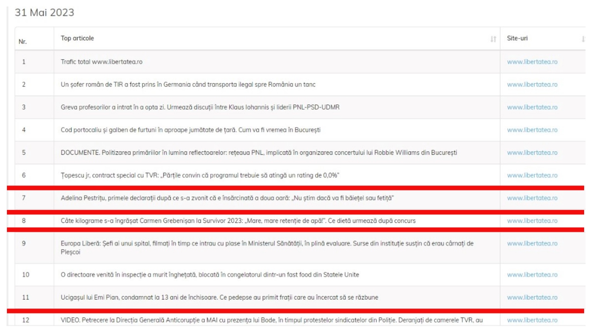Image resolution: width=592 pixels, height=333 pixels.
Task: Click the Cod portocaliu weather article title
Action: (x=191, y=130)
